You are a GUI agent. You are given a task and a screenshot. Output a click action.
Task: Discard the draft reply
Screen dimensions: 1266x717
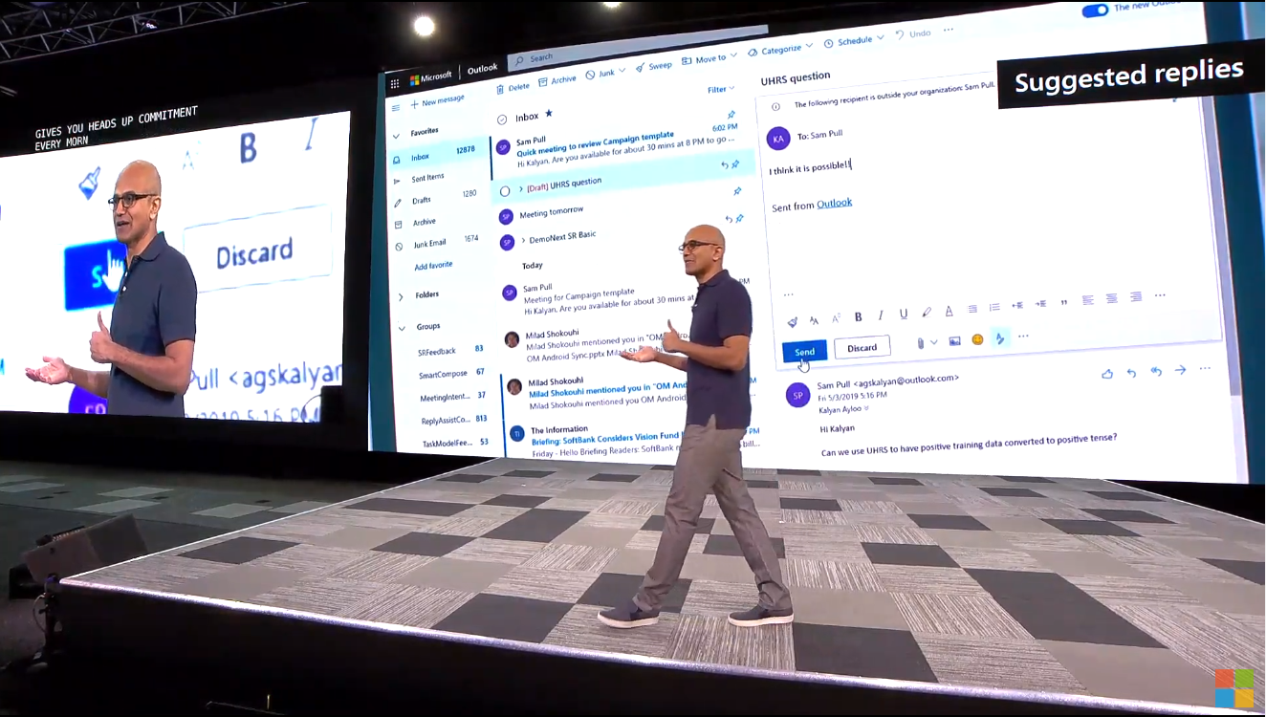point(862,347)
